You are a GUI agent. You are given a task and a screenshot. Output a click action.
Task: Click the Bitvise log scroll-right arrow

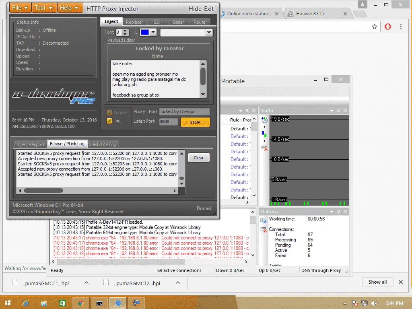(x=175, y=191)
